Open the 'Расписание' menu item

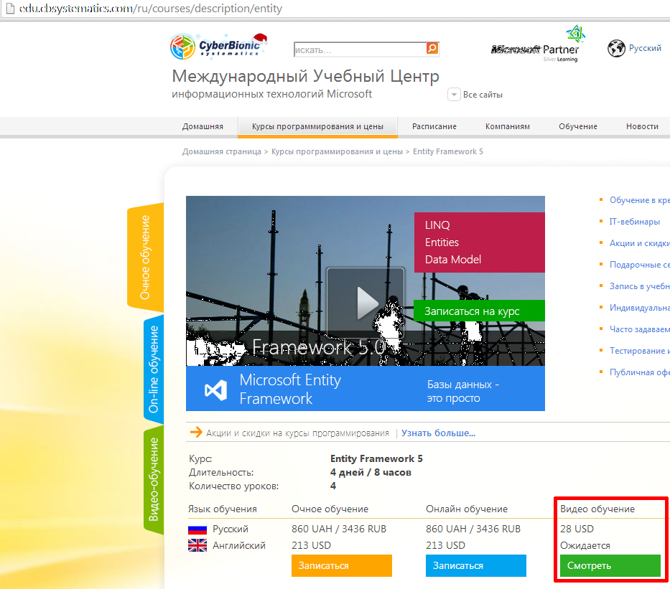point(434,126)
